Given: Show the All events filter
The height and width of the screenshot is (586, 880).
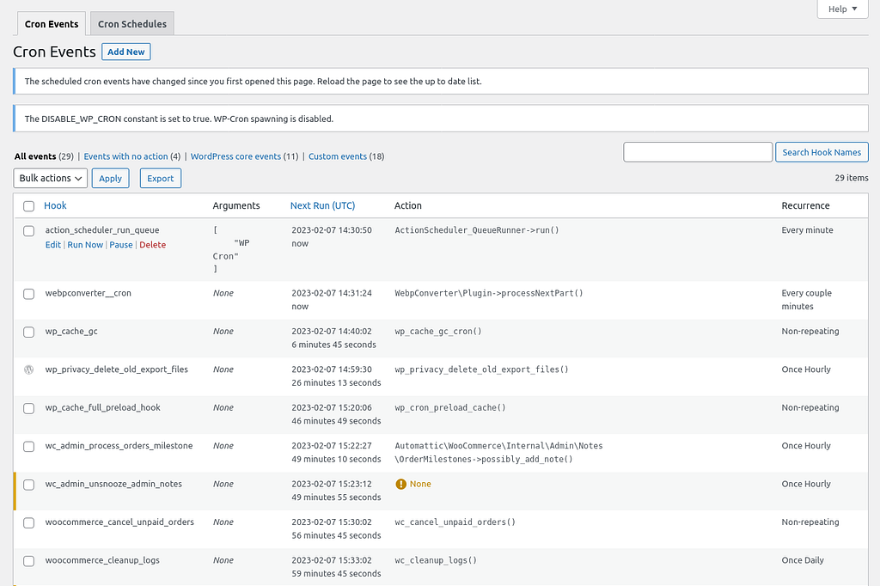Looking at the screenshot, I should [35, 156].
